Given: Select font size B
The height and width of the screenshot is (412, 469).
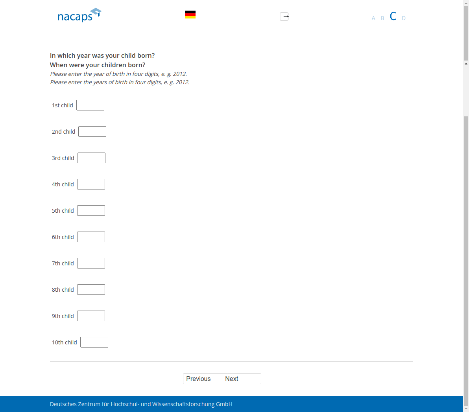Looking at the screenshot, I should pos(382,18).
